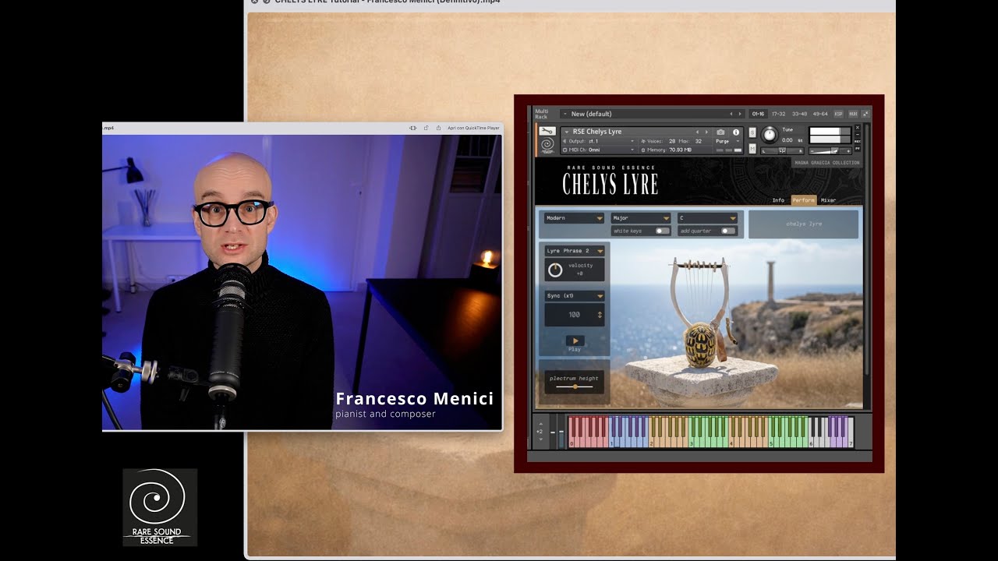Go to the next instrument arrow
The height and width of the screenshot is (561, 998).
706,132
